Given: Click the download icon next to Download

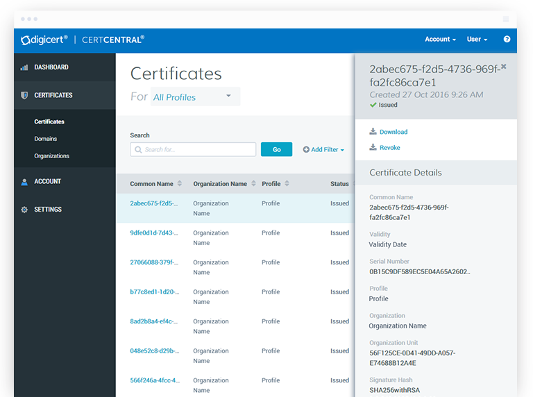Looking at the screenshot, I should 373,132.
